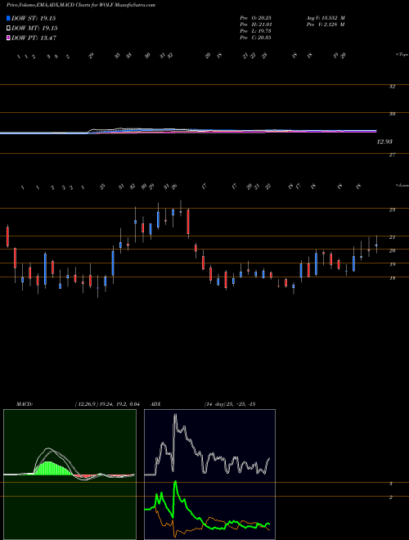Select the 'DOW MT: 19.15' legend label
The image size is (409, 540).
tap(34, 29)
